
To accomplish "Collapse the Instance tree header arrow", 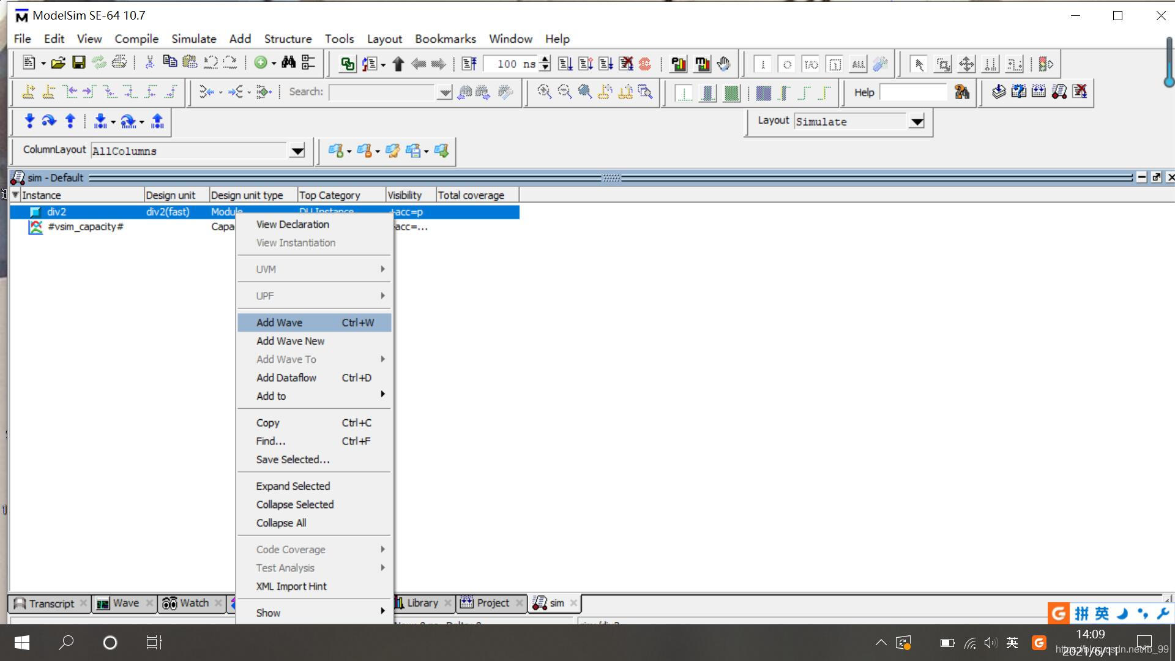I will [15, 195].
